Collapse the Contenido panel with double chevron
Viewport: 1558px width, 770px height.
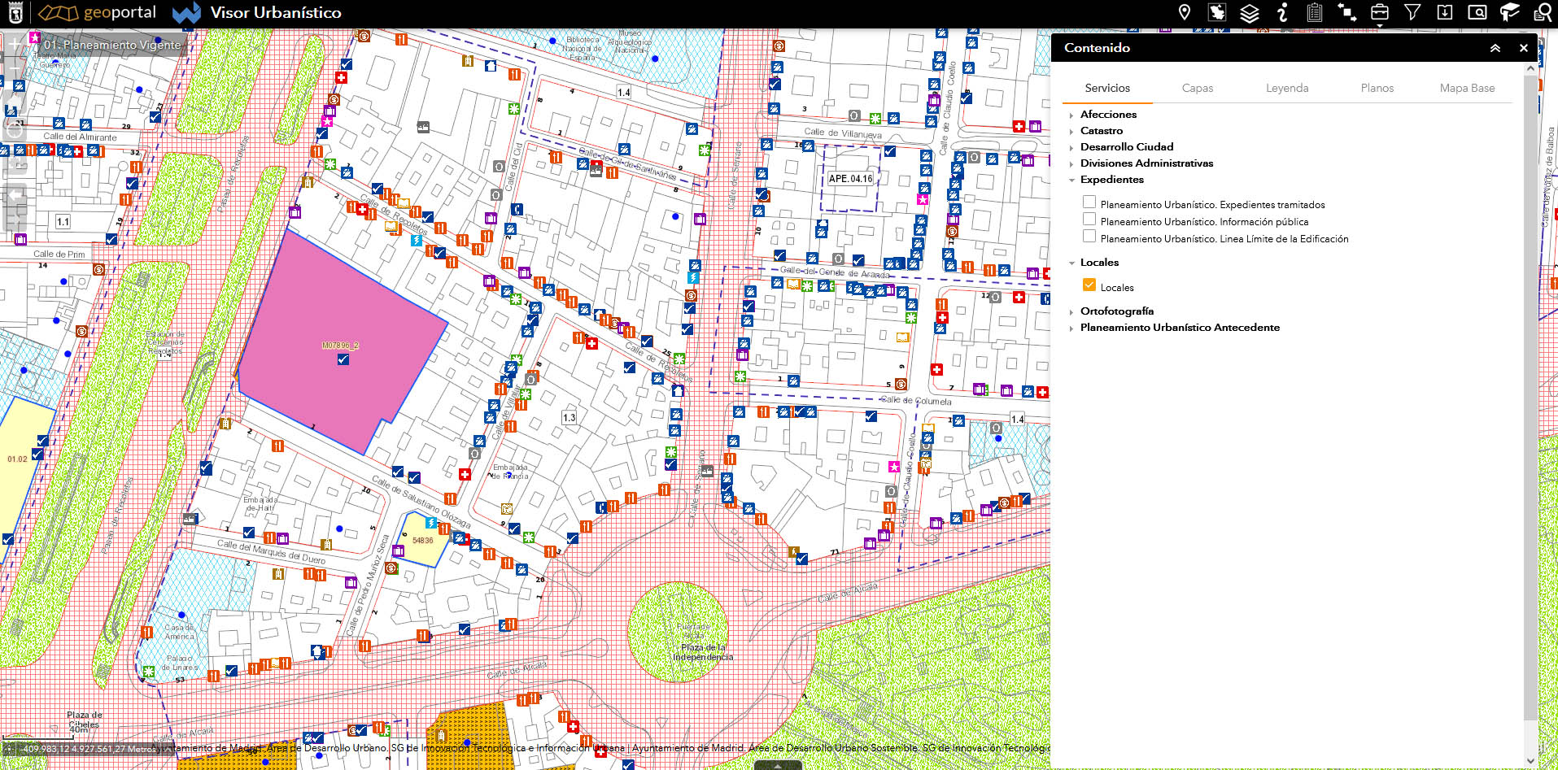1495,48
